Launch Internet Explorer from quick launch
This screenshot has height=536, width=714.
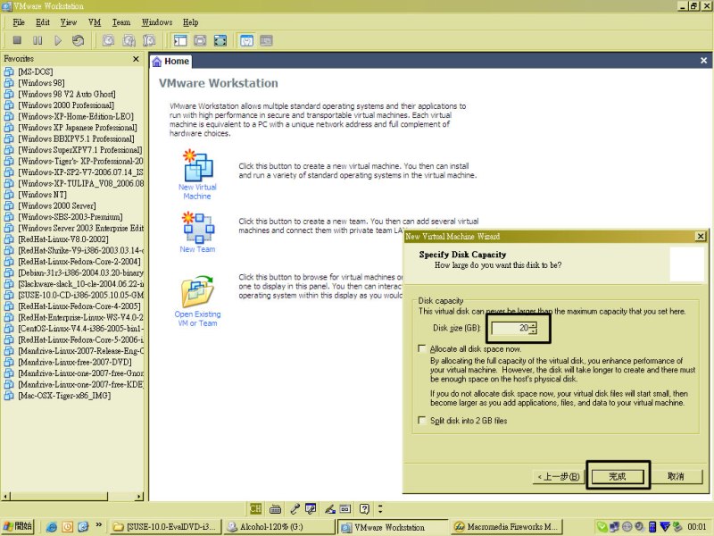click(52, 527)
